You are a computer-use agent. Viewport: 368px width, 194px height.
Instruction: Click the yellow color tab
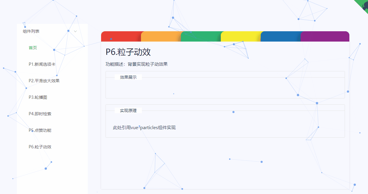(x=241, y=36)
